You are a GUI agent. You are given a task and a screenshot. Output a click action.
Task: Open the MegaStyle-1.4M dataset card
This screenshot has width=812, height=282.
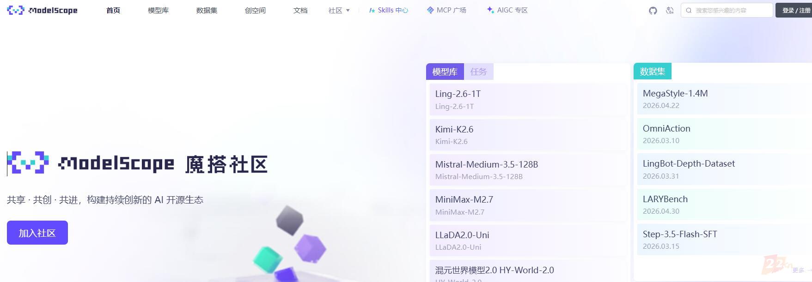click(x=724, y=99)
